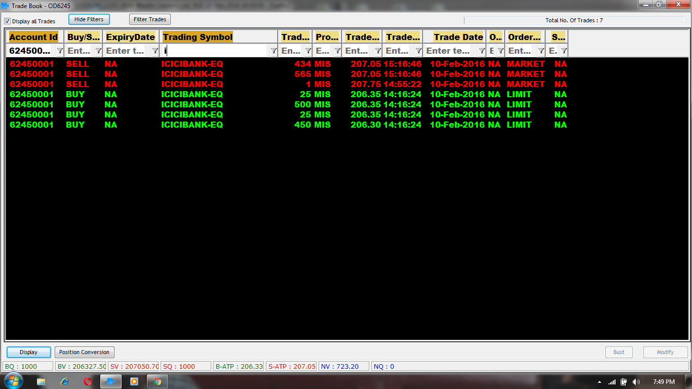The height and width of the screenshot is (389, 692).
Task: Open the Product column filter funnel
Action: (x=337, y=51)
